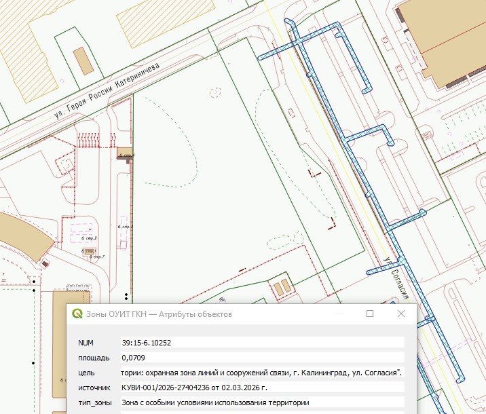Focus the источник field with КУВИ number
This screenshot has height=414, width=486.
(261, 388)
